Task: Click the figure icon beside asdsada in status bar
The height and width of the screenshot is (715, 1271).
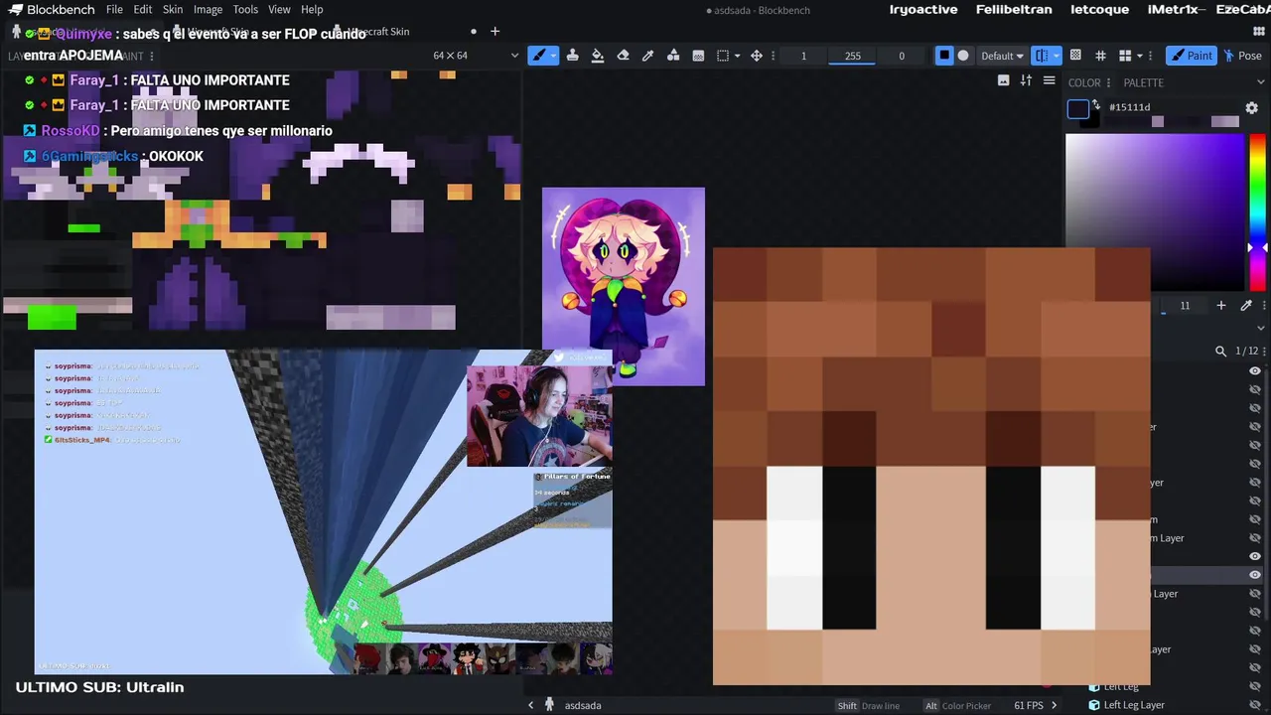Action: coord(549,705)
